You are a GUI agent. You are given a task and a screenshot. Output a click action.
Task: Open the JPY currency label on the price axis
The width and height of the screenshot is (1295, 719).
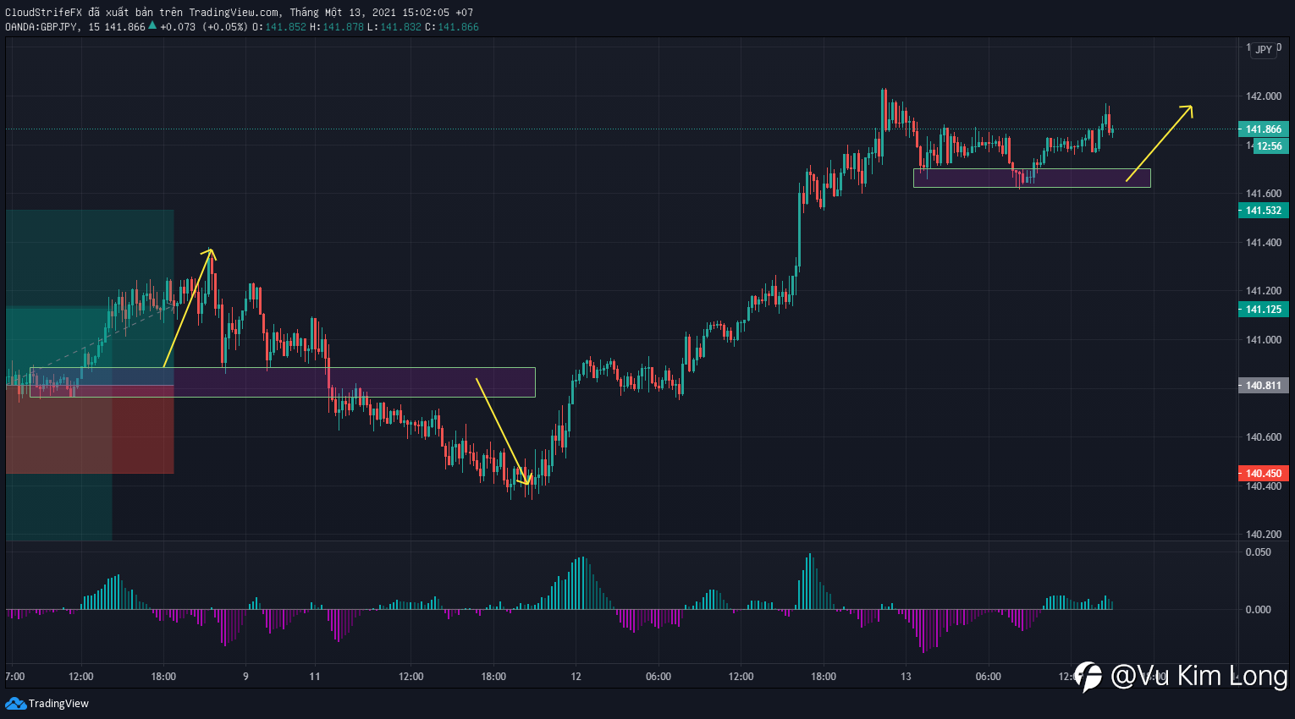[x=1264, y=49]
